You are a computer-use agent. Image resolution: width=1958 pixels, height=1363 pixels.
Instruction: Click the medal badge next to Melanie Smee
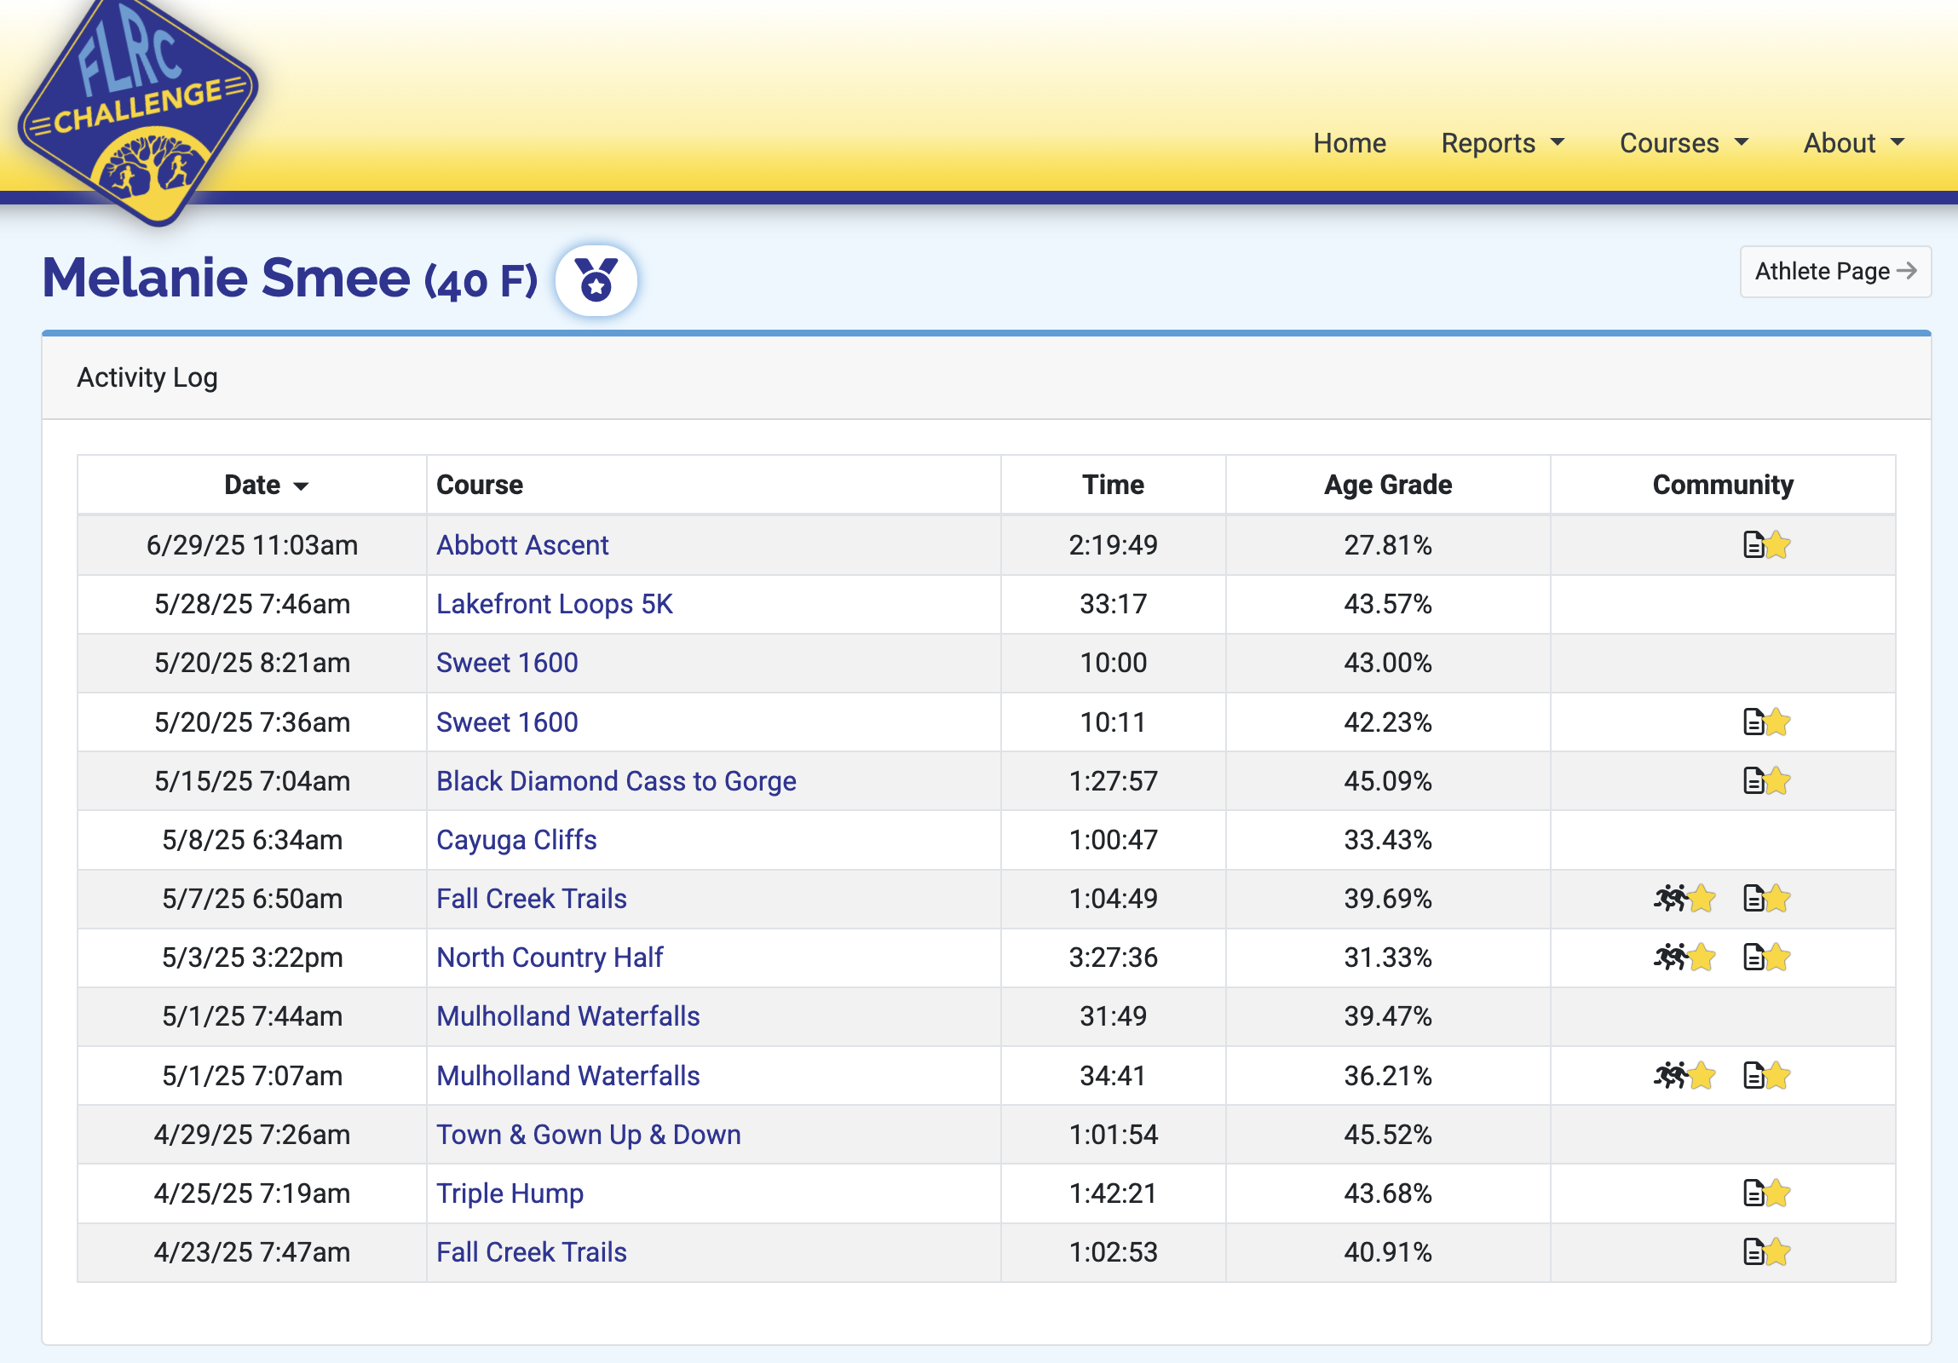596,280
